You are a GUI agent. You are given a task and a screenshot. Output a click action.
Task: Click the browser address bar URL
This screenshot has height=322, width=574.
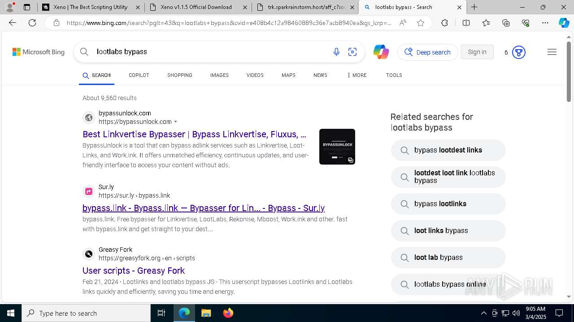coord(229,23)
